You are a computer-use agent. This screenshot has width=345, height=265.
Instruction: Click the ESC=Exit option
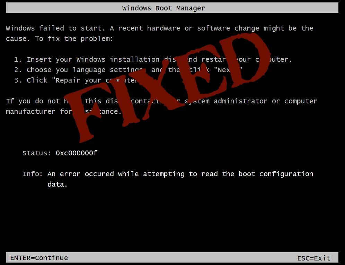[314, 258]
